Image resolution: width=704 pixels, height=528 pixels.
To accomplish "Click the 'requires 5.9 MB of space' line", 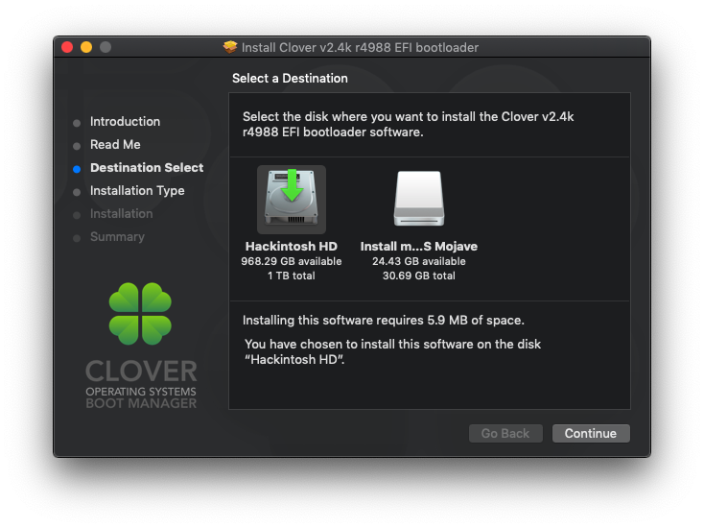I will point(384,320).
